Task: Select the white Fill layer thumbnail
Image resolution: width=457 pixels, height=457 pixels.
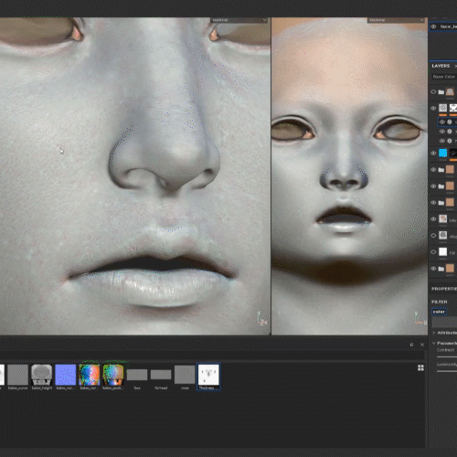Action: [x=443, y=251]
